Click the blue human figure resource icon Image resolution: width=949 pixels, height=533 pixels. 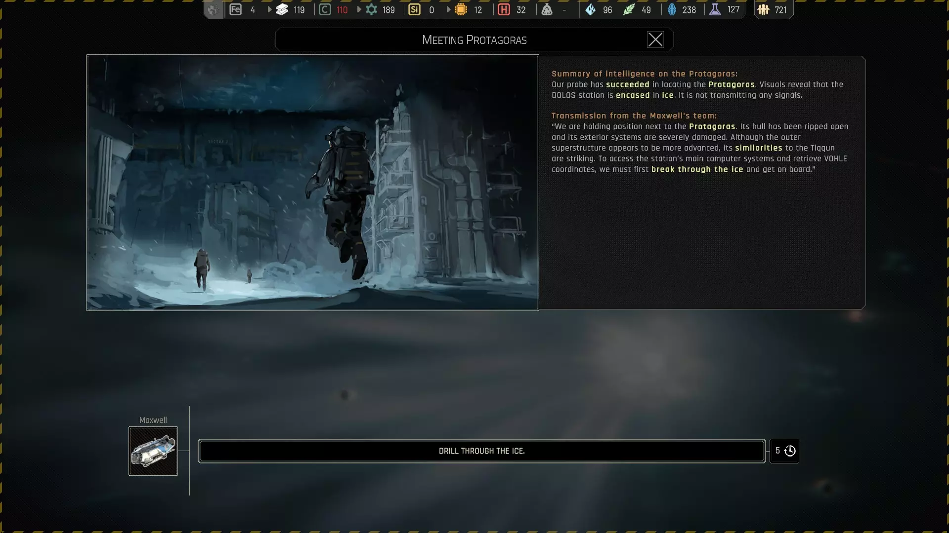[x=672, y=9]
